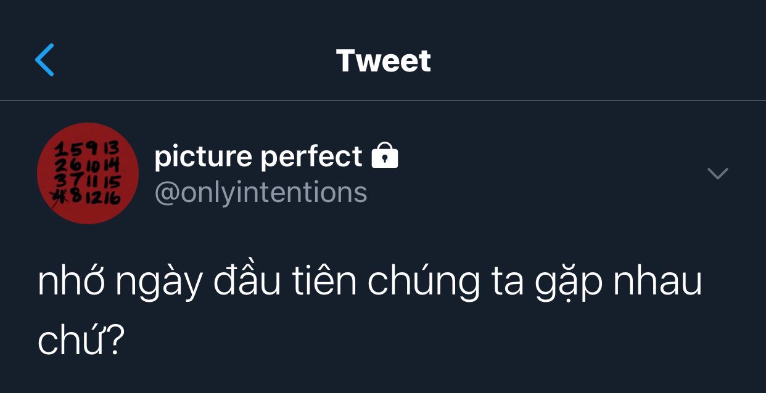The height and width of the screenshot is (393, 766).
Task: Open the @onlyintentions handle
Action: pos(261,193)
